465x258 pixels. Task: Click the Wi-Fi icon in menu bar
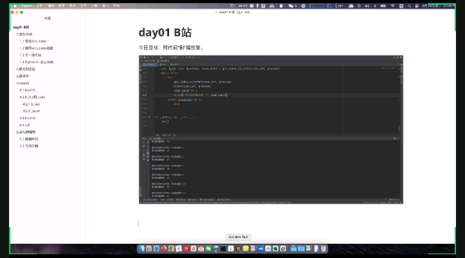tap(393, 6)
